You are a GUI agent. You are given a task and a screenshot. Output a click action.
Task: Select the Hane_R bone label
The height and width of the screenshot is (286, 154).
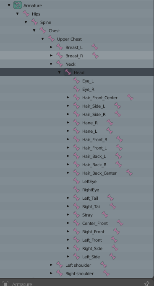point(90,123)
